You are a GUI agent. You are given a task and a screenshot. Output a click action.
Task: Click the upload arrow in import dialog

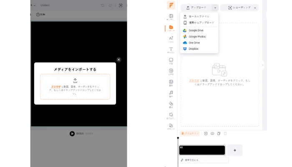pyautogui.click(x=75, y=81)
